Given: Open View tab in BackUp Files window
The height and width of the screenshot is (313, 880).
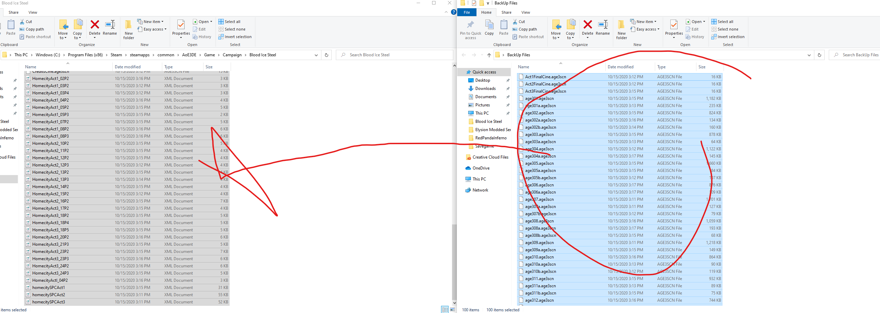Looking at the screenshot, I should pos(526,12).
